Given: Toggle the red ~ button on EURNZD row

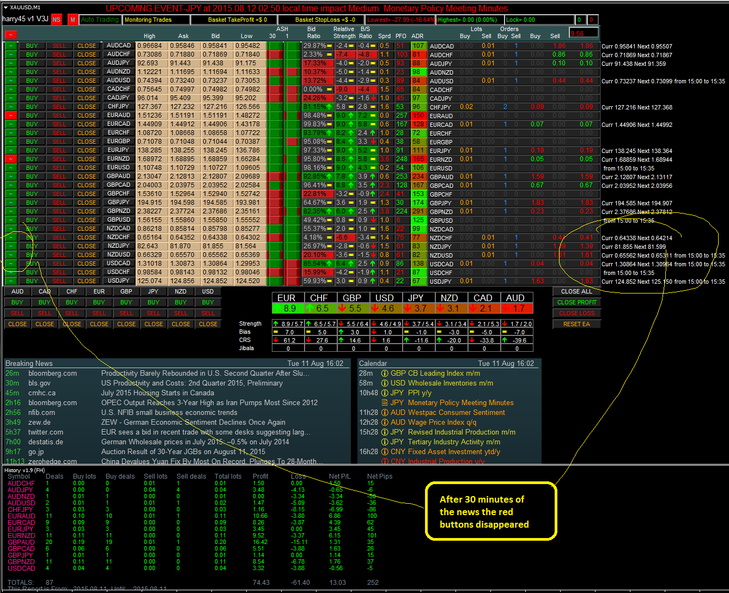Looking at the screenshot, I should click(10, 159).
